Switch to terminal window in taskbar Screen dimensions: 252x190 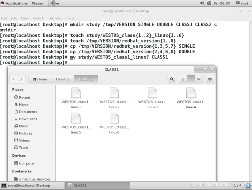click(32, 185)
